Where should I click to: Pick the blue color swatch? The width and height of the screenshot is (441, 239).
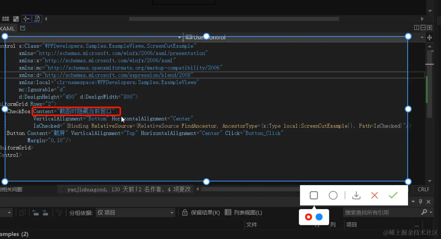coord(319,217)
